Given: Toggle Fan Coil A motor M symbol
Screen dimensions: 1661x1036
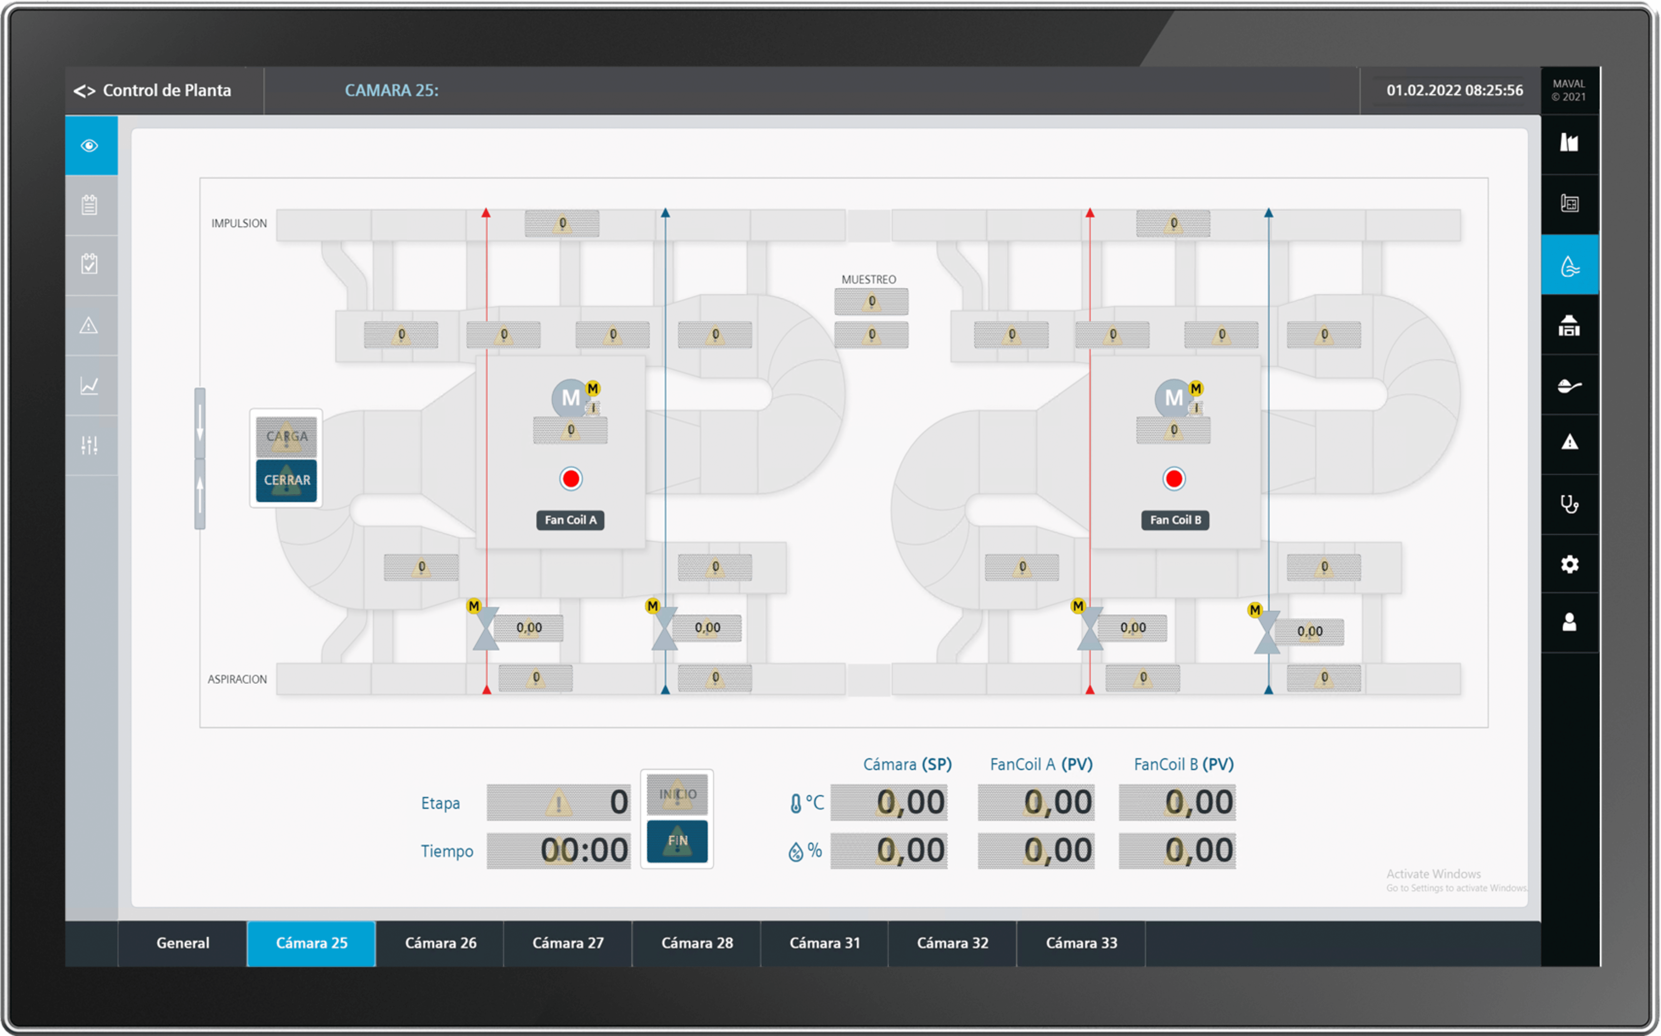Looking at the screenshot, I should 570,397.
